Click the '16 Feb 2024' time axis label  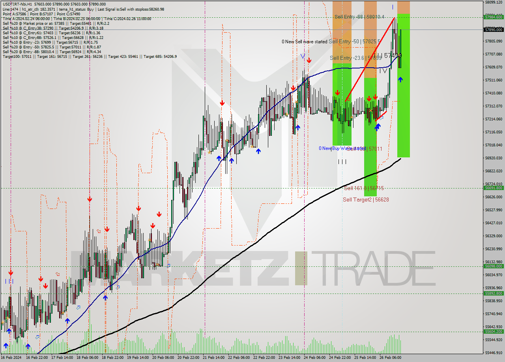pyautogui.click(x=11, y=358)
